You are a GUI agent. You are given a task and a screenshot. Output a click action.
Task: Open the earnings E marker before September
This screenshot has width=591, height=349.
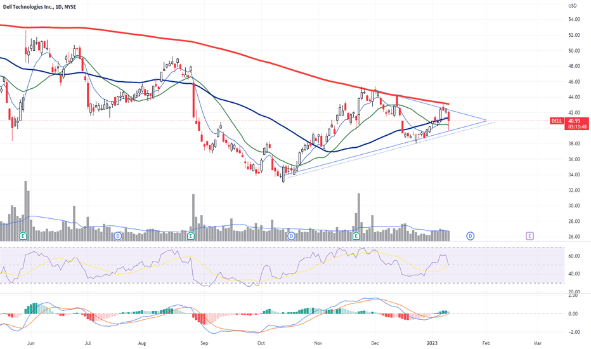click(191, 236)
